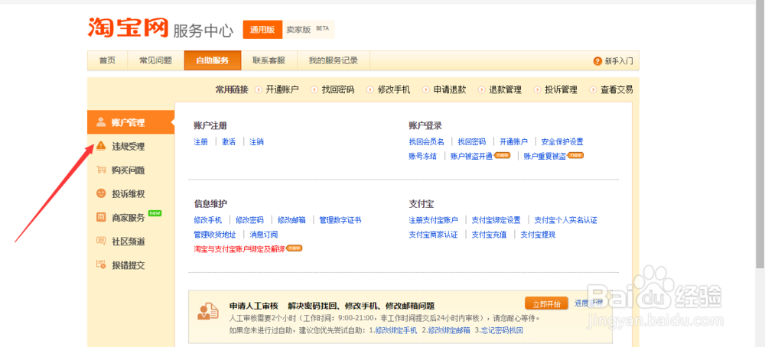
Task: Click the 进度 link beside 立即开始
Action: 588,303
